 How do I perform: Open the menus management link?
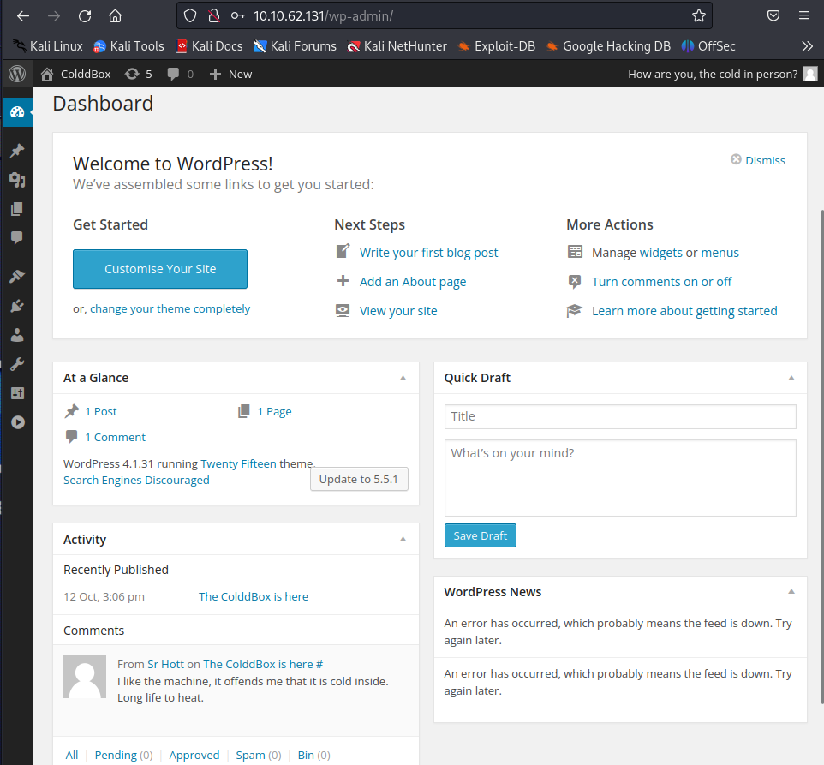point(720,253)
